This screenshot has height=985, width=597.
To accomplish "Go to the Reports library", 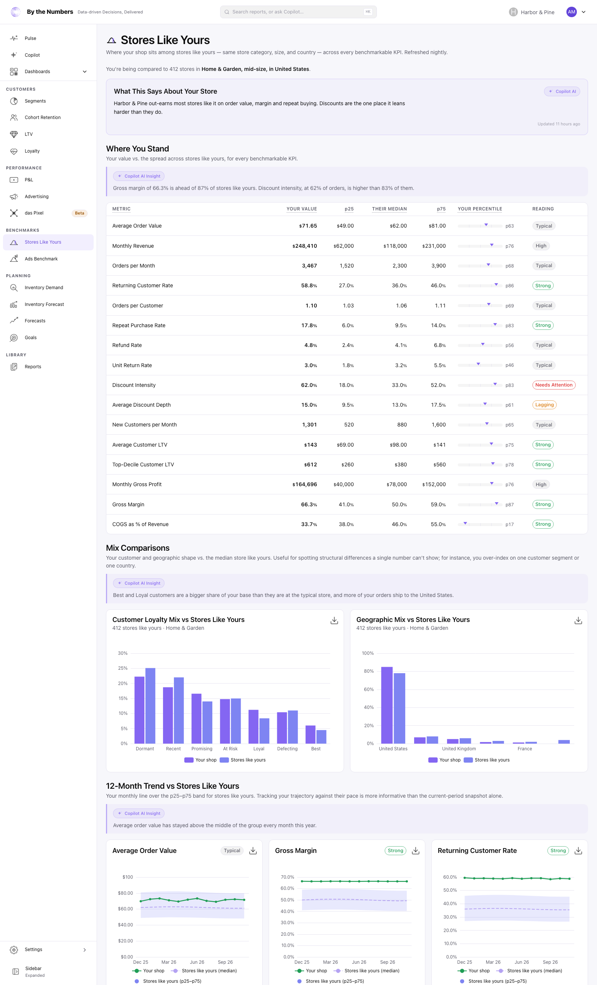I will pos(49,366).
